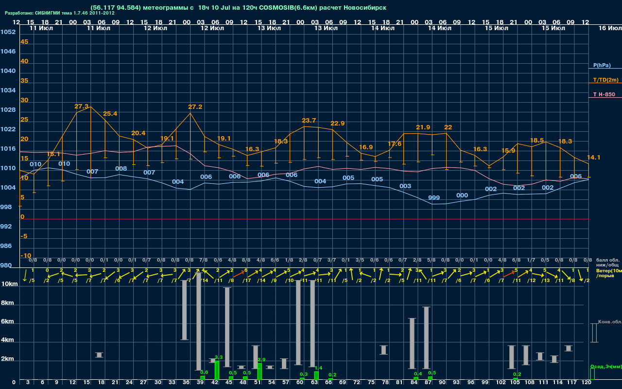Click forecast hour 60 on the bottom axis
This screenshot has height=389, width=622.
300,383
